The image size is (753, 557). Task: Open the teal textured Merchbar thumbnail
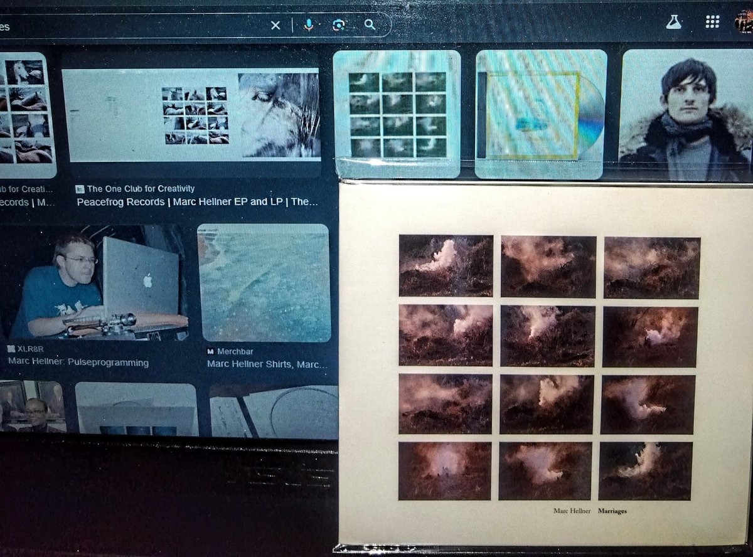point(264,283)
